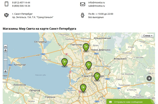The height and width of the screenshot is (104, 158).
Task: Click the wristwatch opening hours icon
Action: click(x=82, y=15)
